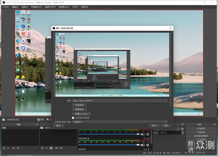The width and height of the screenshot is (218, 156).
Task: Open the scene transition type dropdown arrows
Action: coord(178,129)
